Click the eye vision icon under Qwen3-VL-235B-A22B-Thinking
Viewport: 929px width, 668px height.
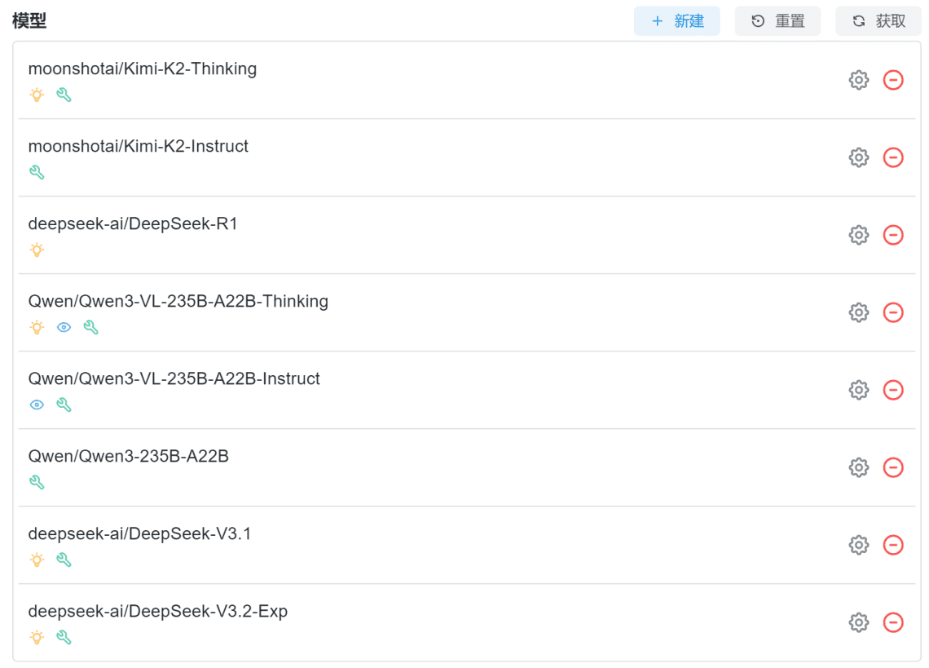[x=64, y=327]
